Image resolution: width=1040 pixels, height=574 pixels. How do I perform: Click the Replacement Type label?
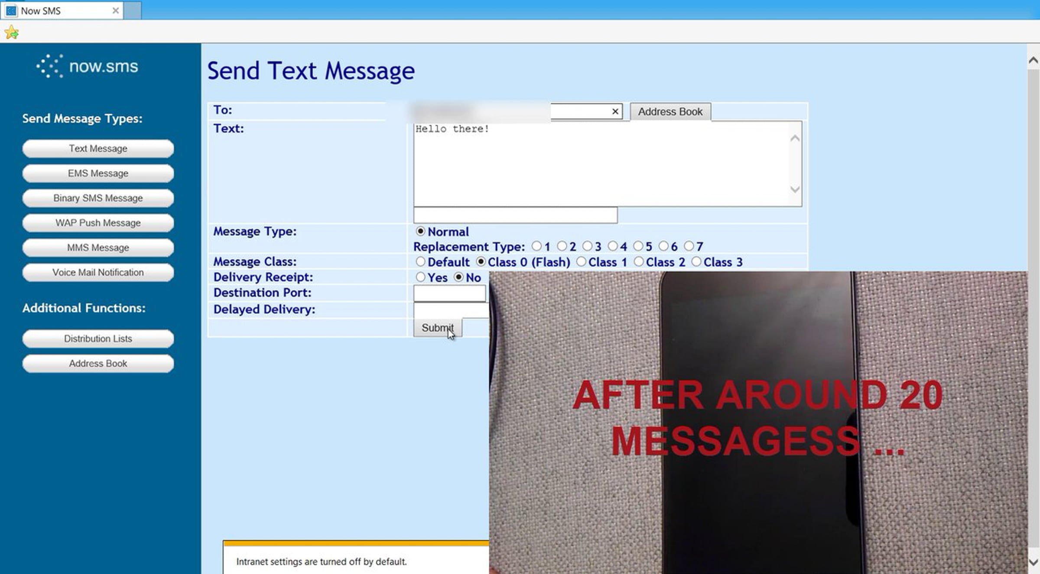coord(469,246)
